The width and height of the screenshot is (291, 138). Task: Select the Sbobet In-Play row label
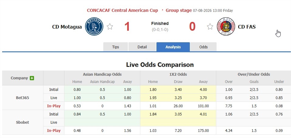point(54,131)
